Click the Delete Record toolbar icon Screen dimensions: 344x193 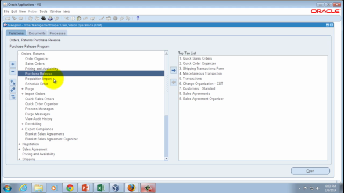pos(92,18)
